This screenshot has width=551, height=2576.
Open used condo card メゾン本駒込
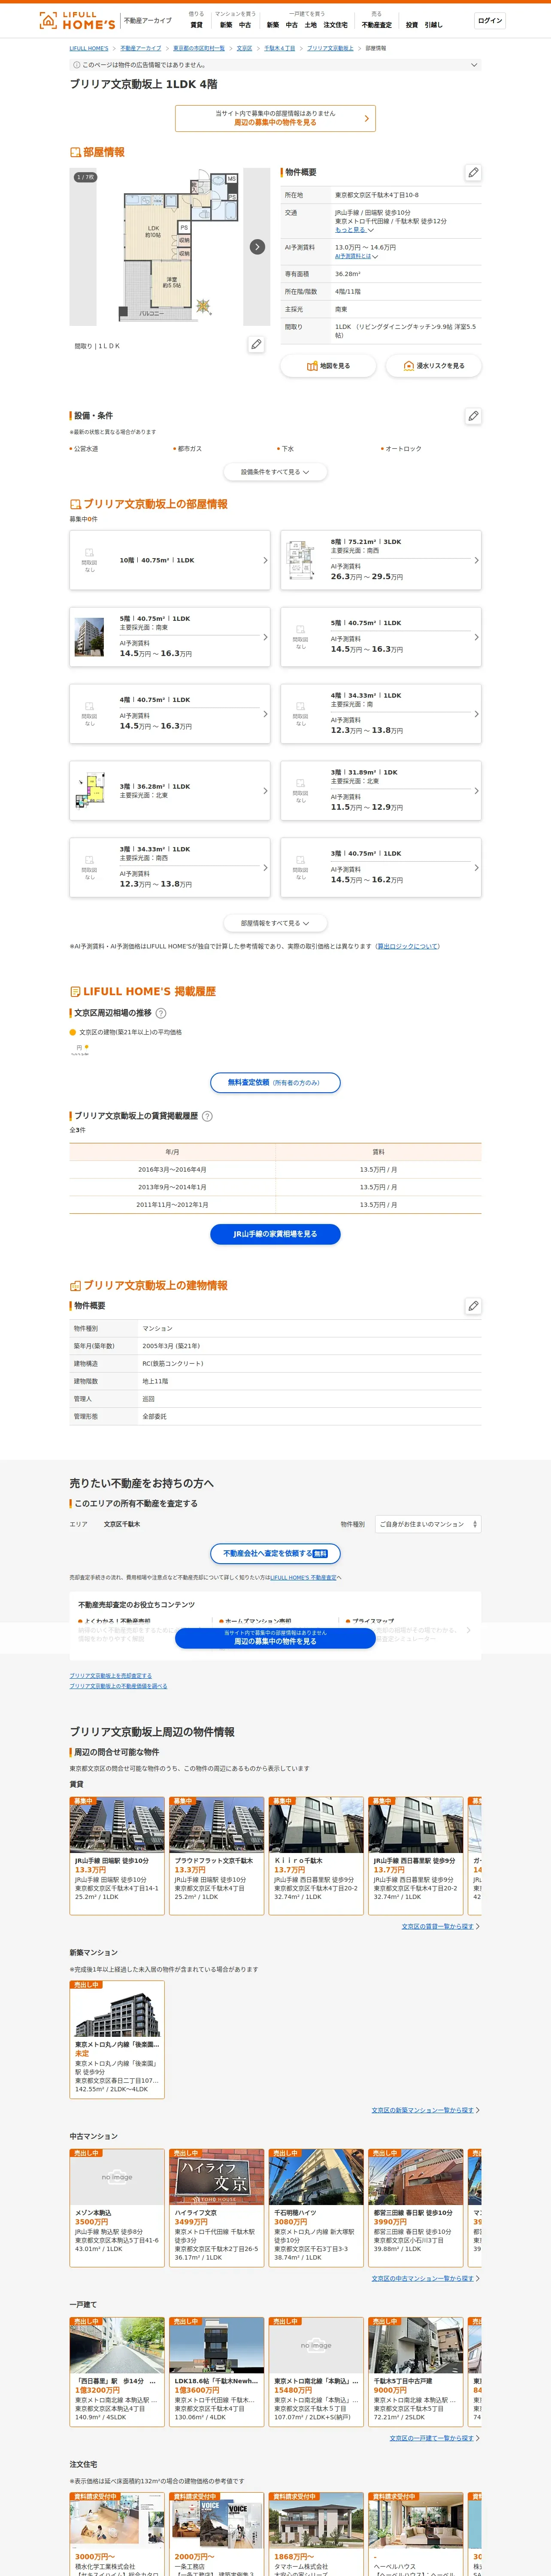[x=117, y=2207]
